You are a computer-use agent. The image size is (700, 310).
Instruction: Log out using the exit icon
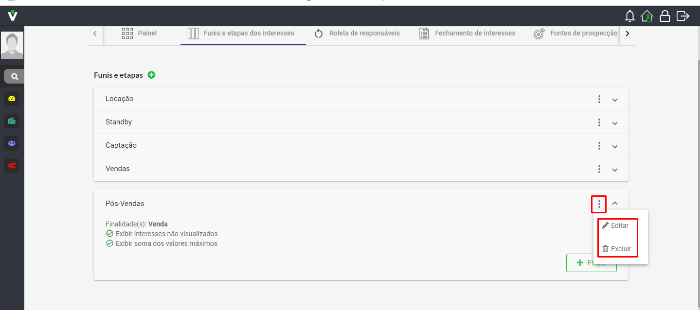[683, 16]
